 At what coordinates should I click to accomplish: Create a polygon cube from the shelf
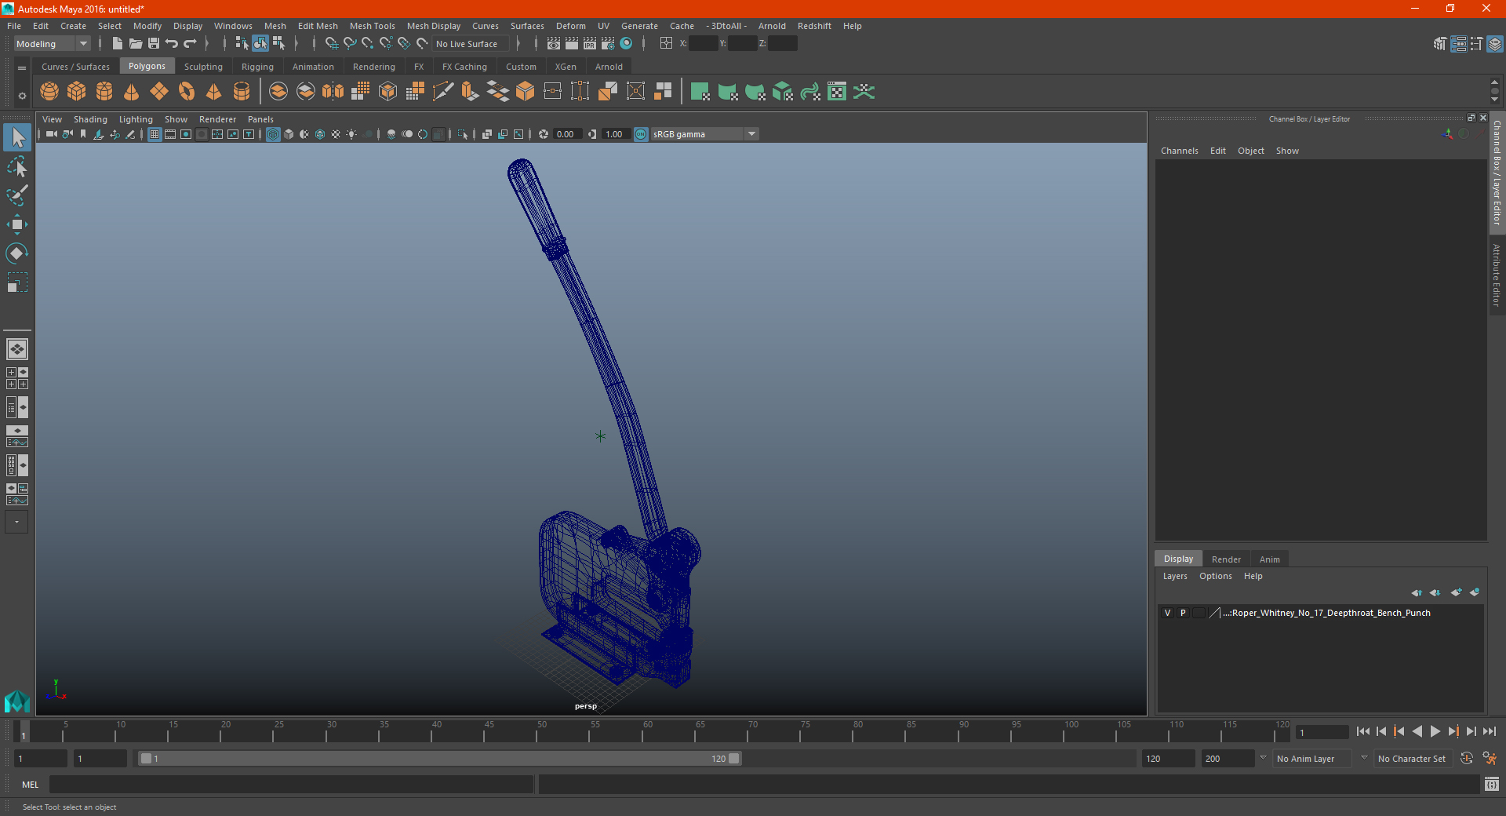click(77, 92)
